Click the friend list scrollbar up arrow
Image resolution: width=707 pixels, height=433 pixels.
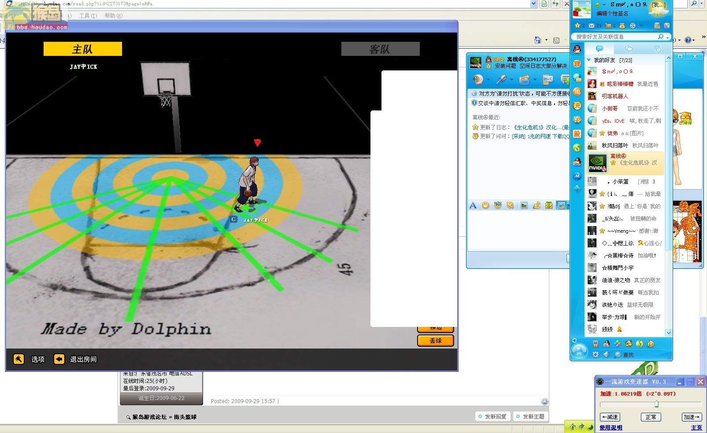pyautogui.click(x=668, y=58)
